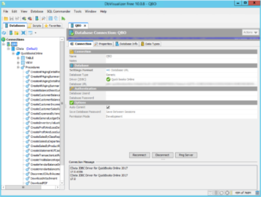
Task: Click the Save disk toolbar icon
Action: [x=11, y=19]
